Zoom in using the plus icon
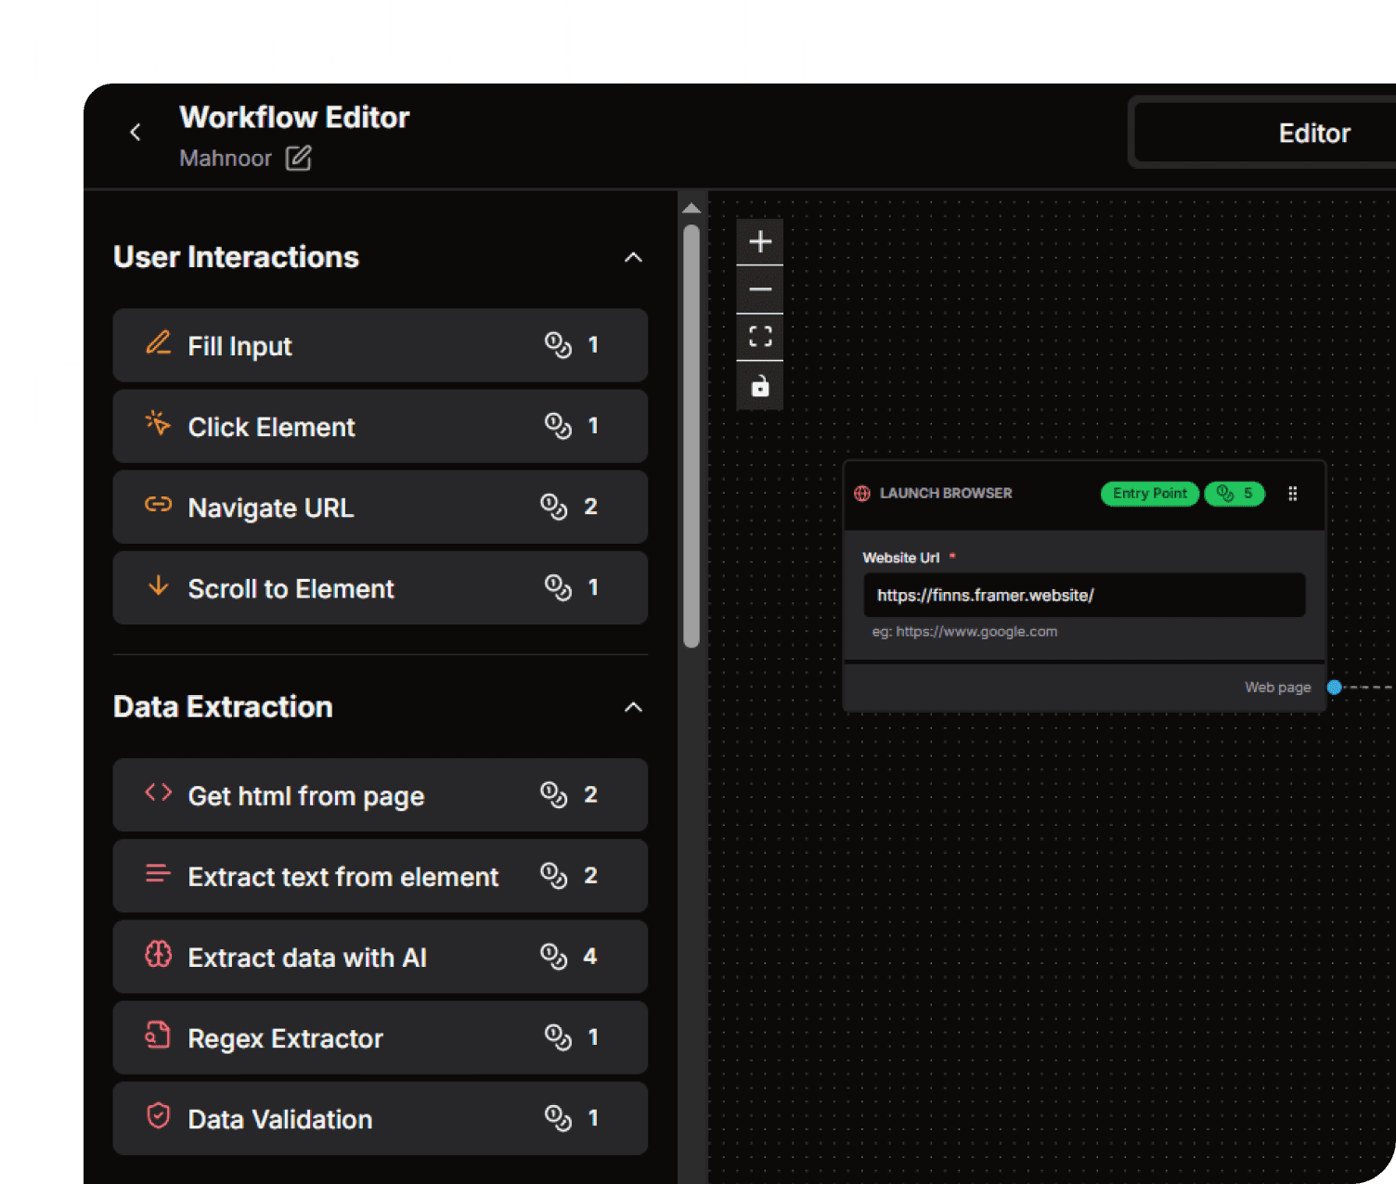Image resolution: width=1396 pixels, height=1184 pixels. pos(759,241)
